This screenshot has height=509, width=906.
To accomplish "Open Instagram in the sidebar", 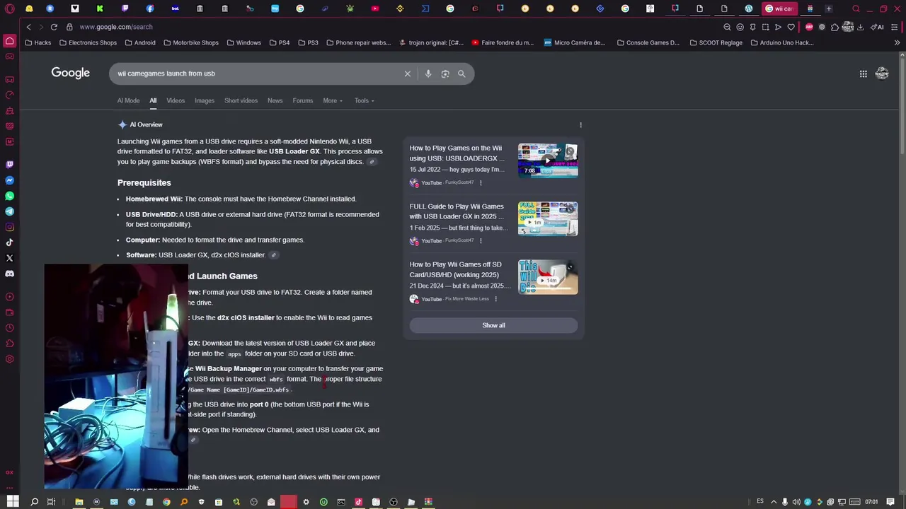I will 9,227.
